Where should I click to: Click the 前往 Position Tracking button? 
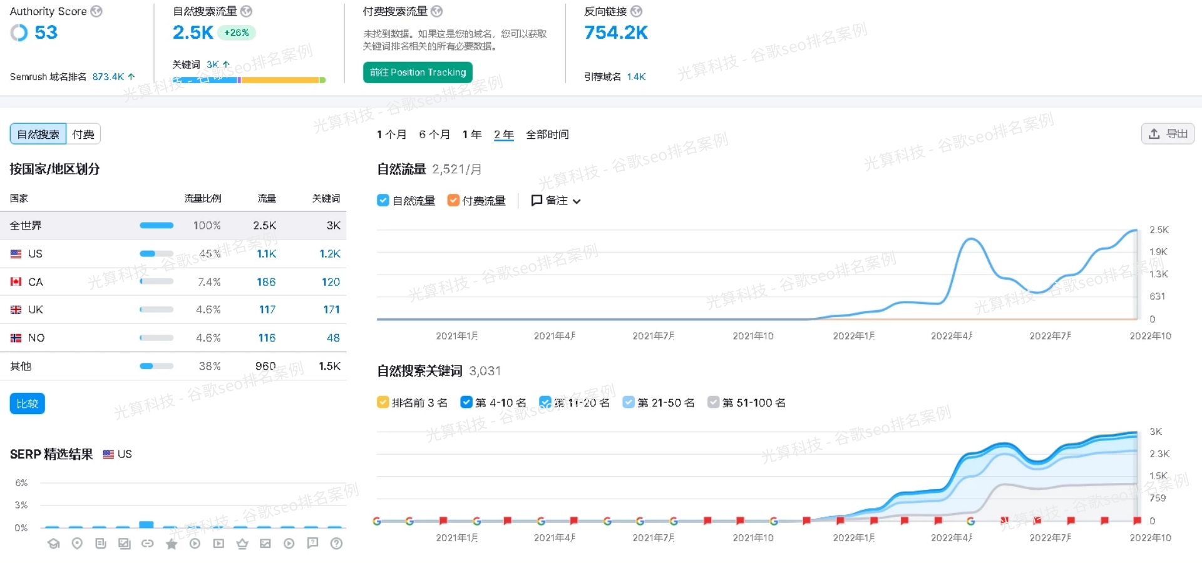(x=417, y=72)
